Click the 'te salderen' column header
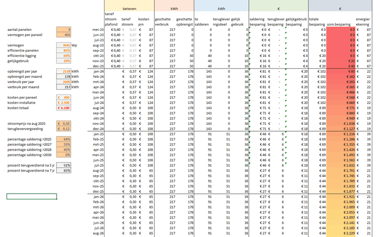This screenshot has width=380, height=237. click(x=201, y=22)
